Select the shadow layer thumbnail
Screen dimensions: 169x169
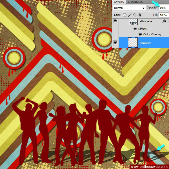pyautogui.click(x=133, y=43)
